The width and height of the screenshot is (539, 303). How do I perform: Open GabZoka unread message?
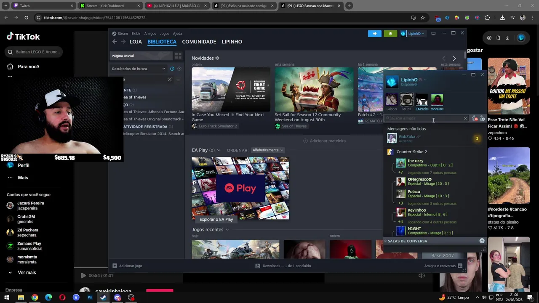[x=434, y=138]
